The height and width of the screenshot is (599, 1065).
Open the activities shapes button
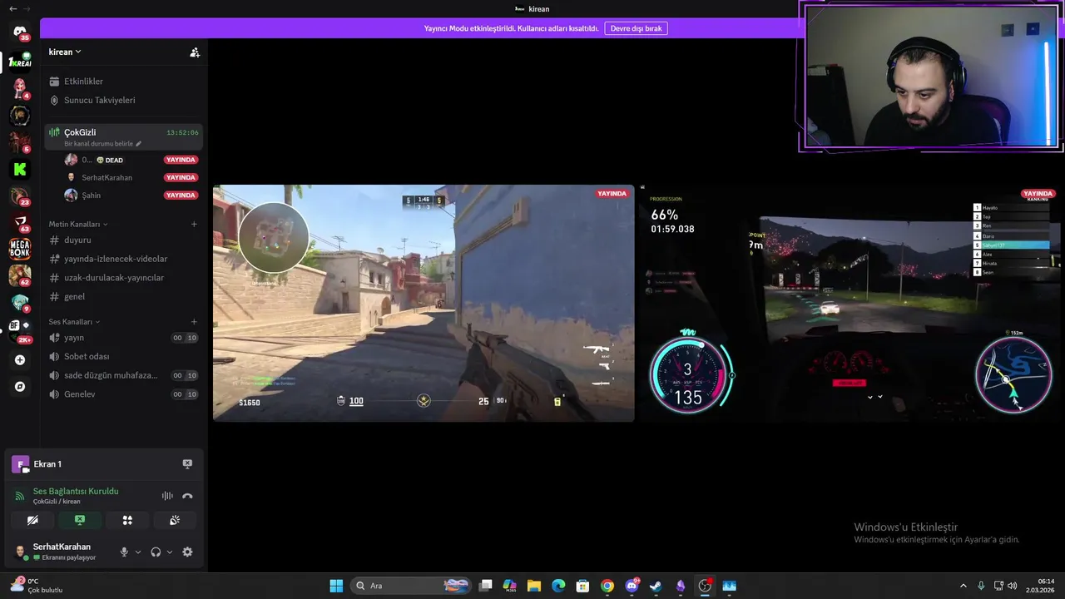pos(127,520)
